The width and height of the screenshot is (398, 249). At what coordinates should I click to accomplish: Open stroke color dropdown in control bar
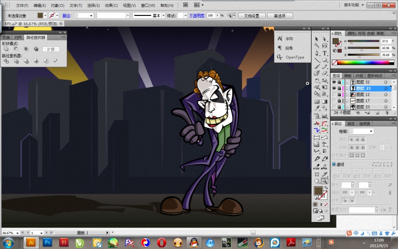57,15
